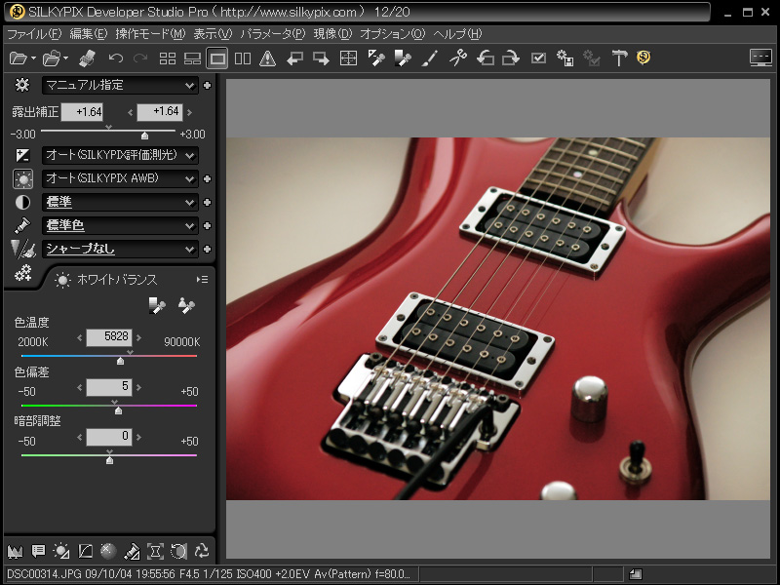Select the white balance sphere icon

[108, 551]
